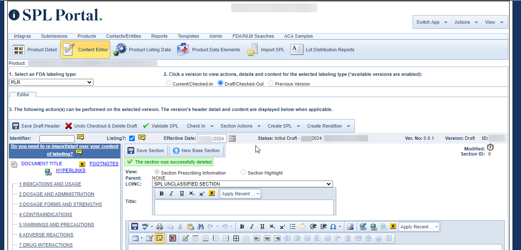Toggle underline in main editor toolbar
This screenshot has height=250, width=521.
pos(262,227)
